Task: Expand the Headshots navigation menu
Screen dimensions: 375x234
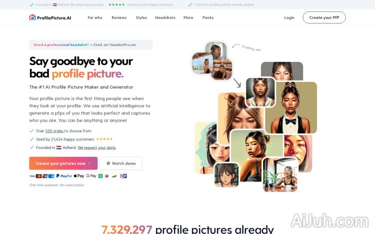Action: (x=165, y=17)
